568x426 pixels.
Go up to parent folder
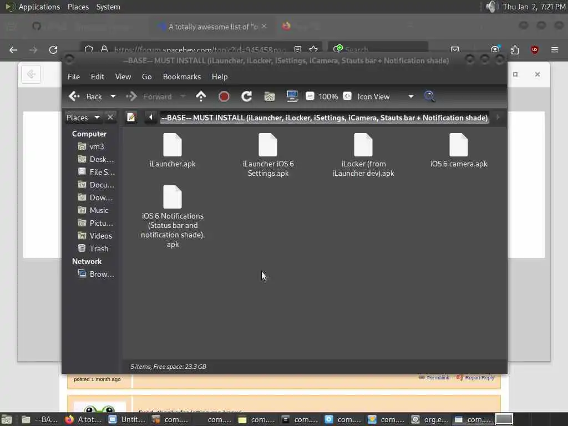pos(201,97)
